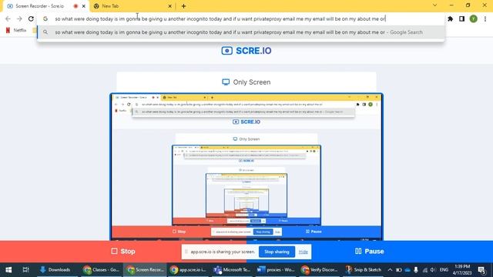Change input language ENG
This screenshot has height=277, width=493.
pos(444,269)
